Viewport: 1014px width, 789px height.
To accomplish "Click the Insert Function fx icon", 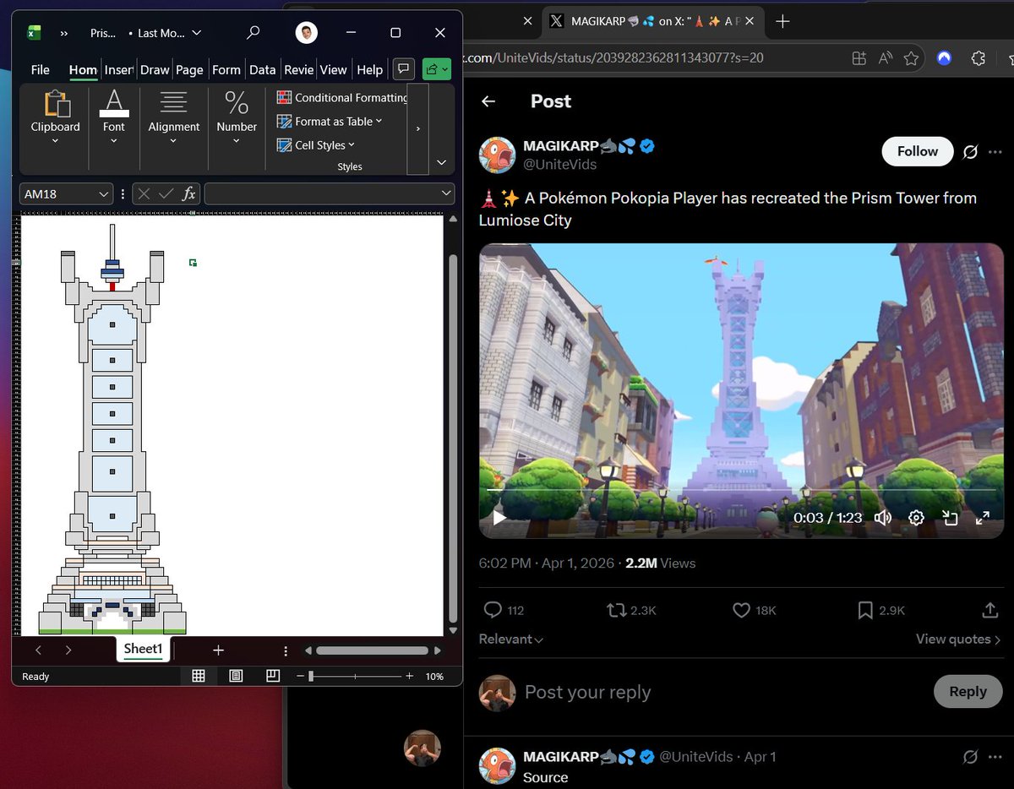I will (189, 194).
